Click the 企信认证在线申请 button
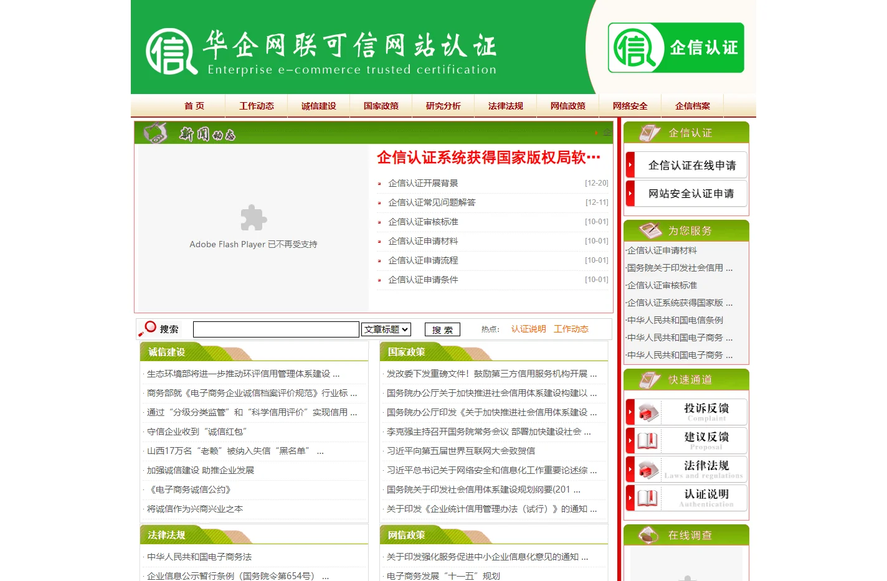Viewport: 887px width, 581px height. [x=686, y=165]
